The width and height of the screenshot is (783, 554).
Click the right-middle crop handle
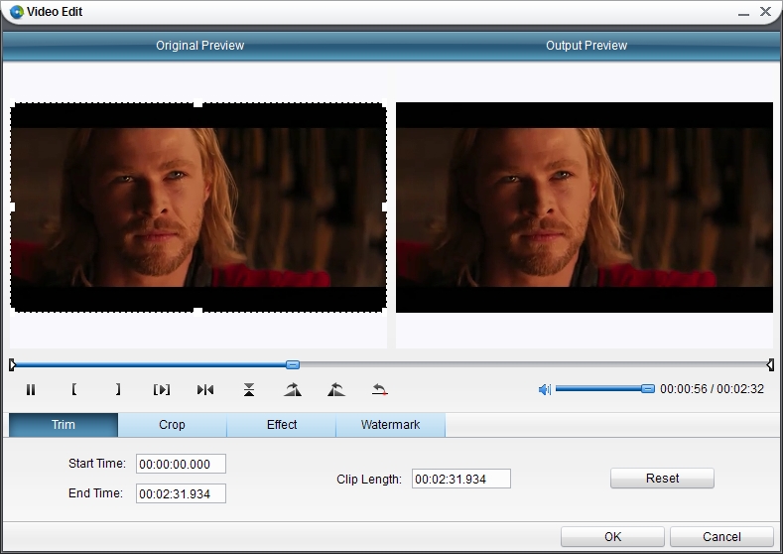click(385, 207)
